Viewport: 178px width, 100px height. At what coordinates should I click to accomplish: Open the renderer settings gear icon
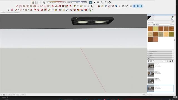(x=110, y=2)
